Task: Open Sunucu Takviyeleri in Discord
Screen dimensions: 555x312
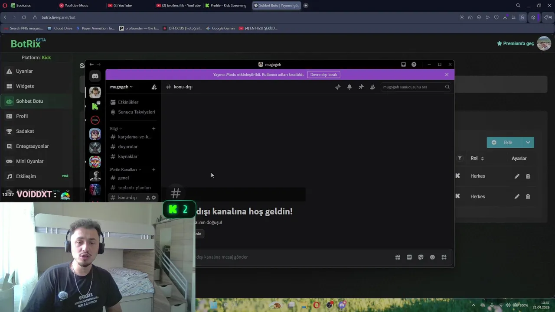Action: click(x=133, y=112)
